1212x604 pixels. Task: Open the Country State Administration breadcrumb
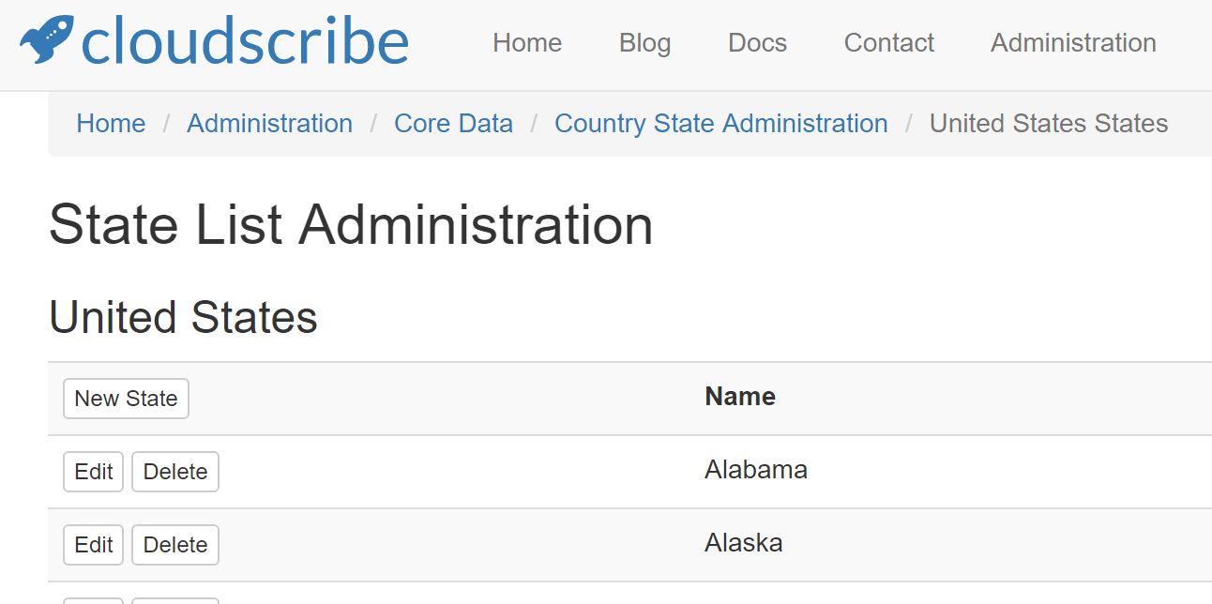[720, 124]
